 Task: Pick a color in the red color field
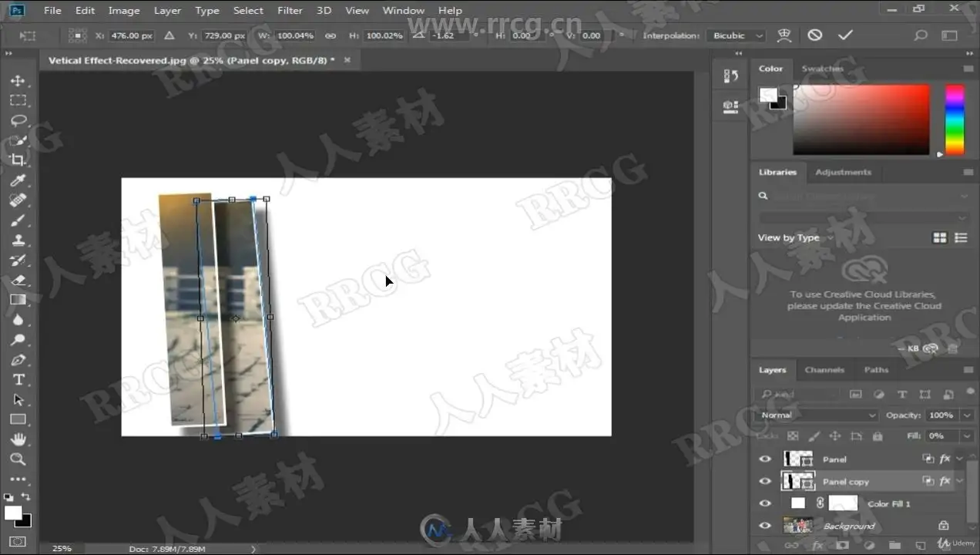861,119
